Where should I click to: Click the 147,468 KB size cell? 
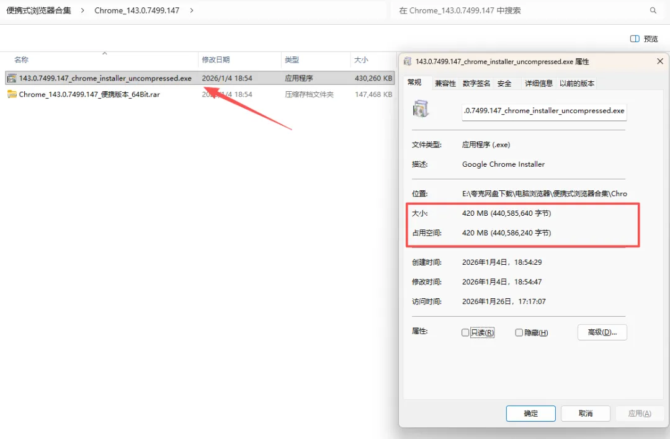[x=373, y=94]
